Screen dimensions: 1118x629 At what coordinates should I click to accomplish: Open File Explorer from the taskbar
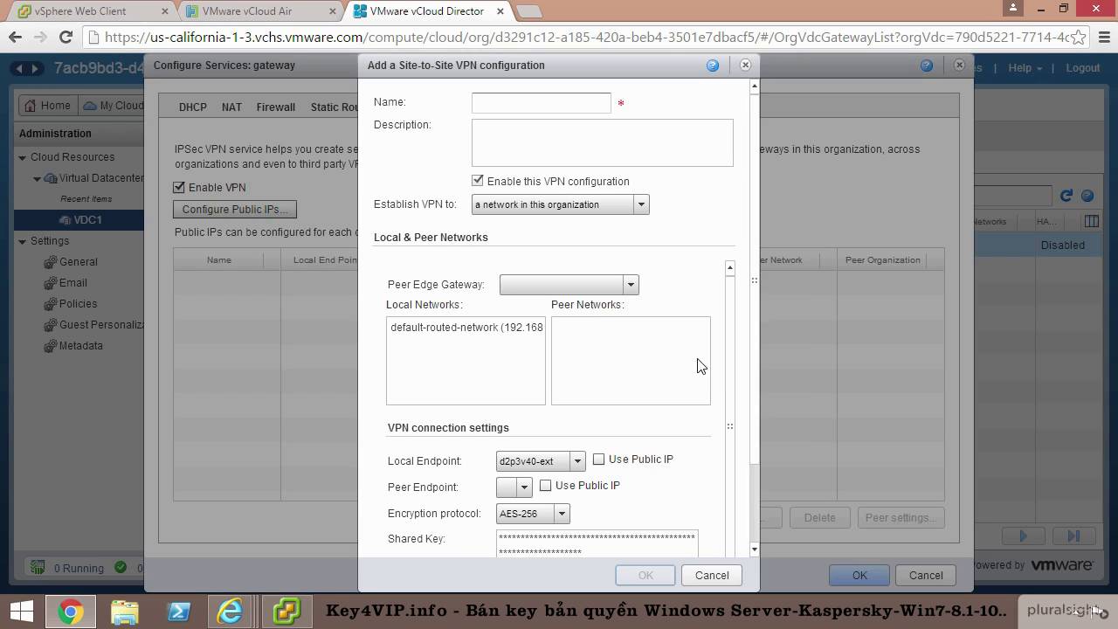coord(125,612)
